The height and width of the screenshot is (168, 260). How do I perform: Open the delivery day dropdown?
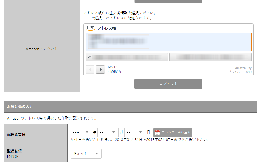tap(135, 132)
